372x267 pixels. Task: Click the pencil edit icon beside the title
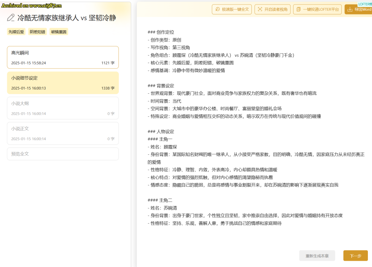point(11,18)
